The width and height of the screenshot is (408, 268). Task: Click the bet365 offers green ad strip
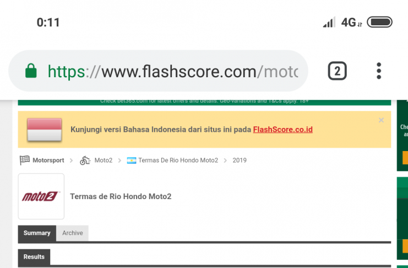pyautogui.click(x=204, y=101)
